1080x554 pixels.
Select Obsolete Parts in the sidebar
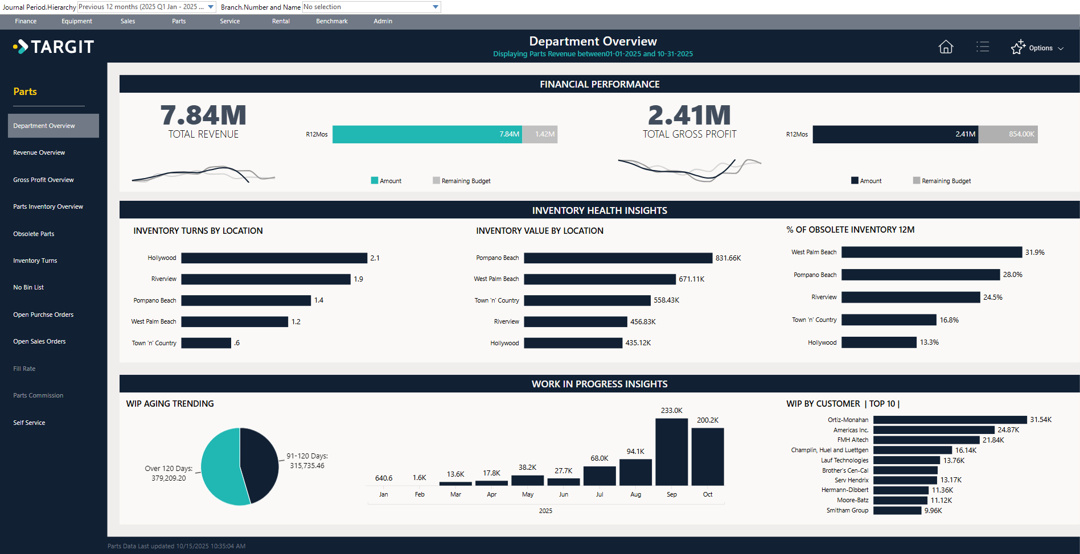(x=34, y=233)
